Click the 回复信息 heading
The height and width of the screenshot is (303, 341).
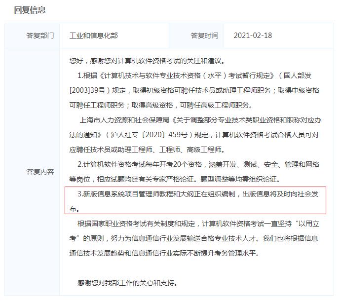point(30,10)
